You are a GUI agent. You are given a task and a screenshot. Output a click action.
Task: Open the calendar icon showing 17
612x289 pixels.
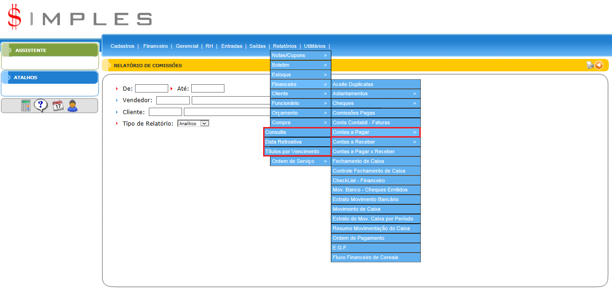tap(58, 106)
